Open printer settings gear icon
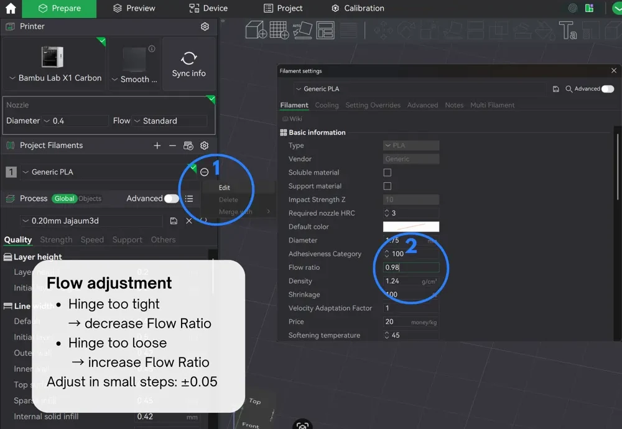The height and width of the screenshot is (429, 622). click(205, 27)
